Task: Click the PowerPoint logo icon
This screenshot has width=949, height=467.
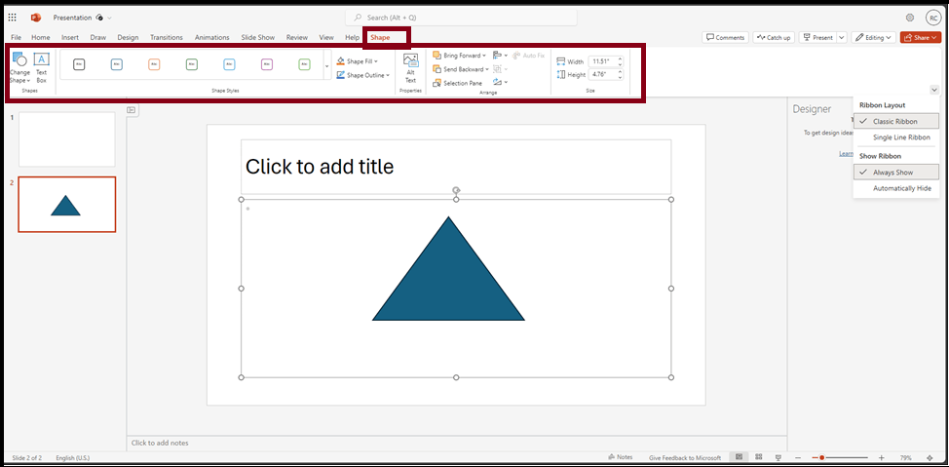Action: coord(36,18)
